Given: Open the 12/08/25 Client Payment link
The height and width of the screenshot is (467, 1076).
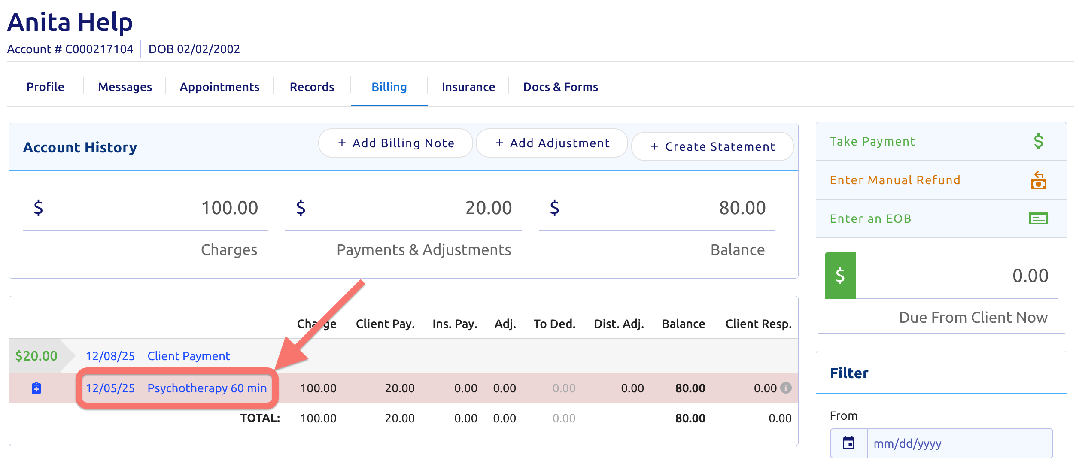Looking at the screenshot, I should pos(188,356).
